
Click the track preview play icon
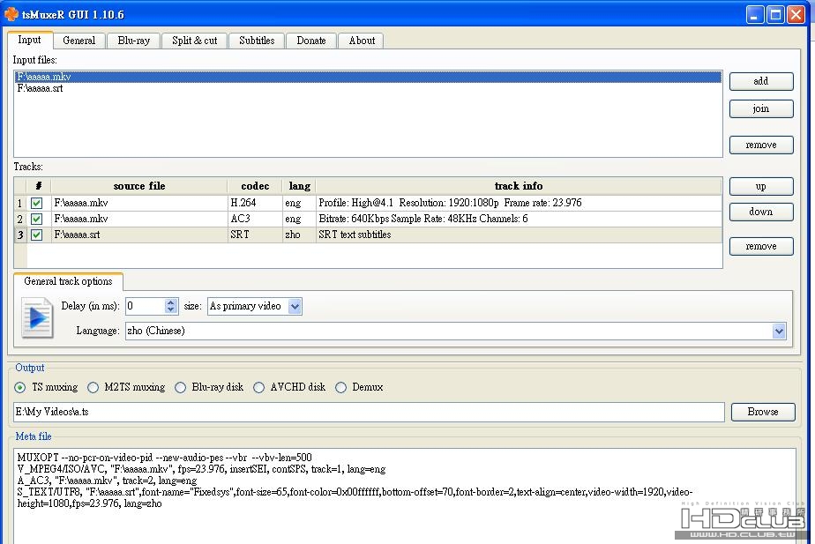[37, 317]
